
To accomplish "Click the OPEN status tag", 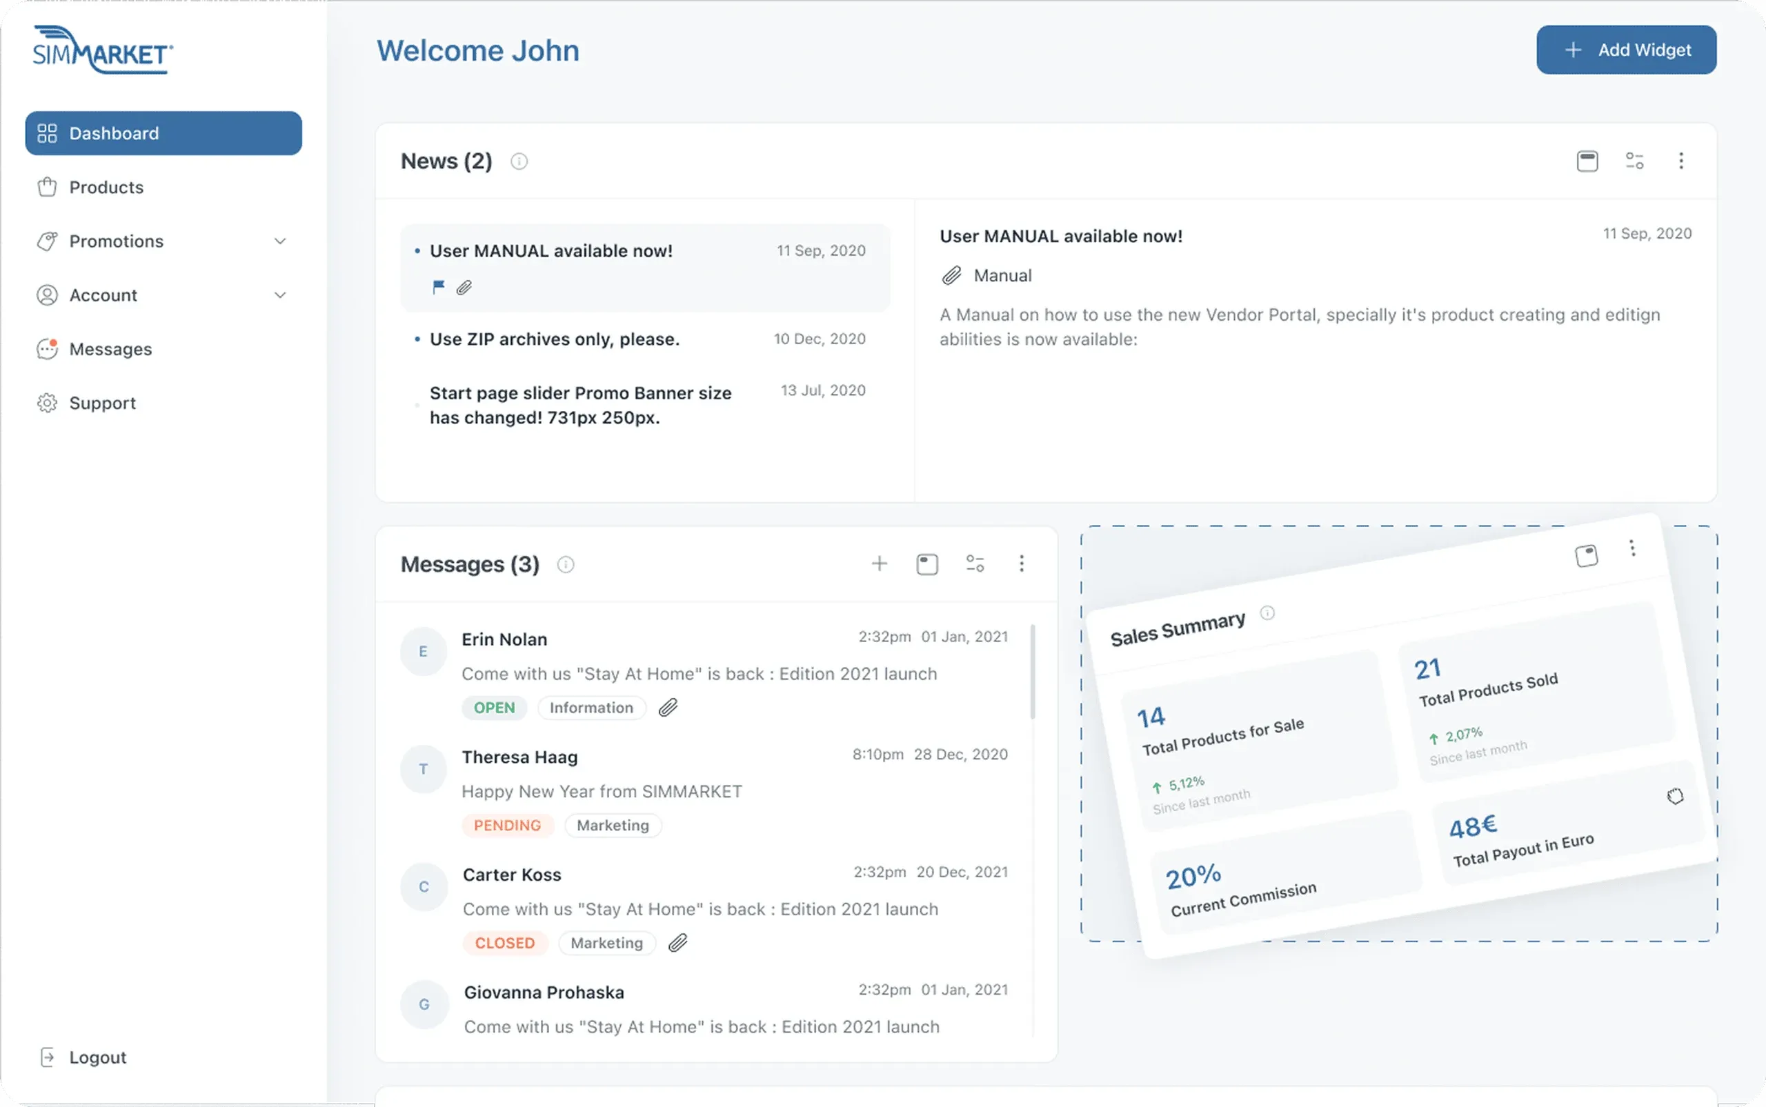I will pos(494,708).
